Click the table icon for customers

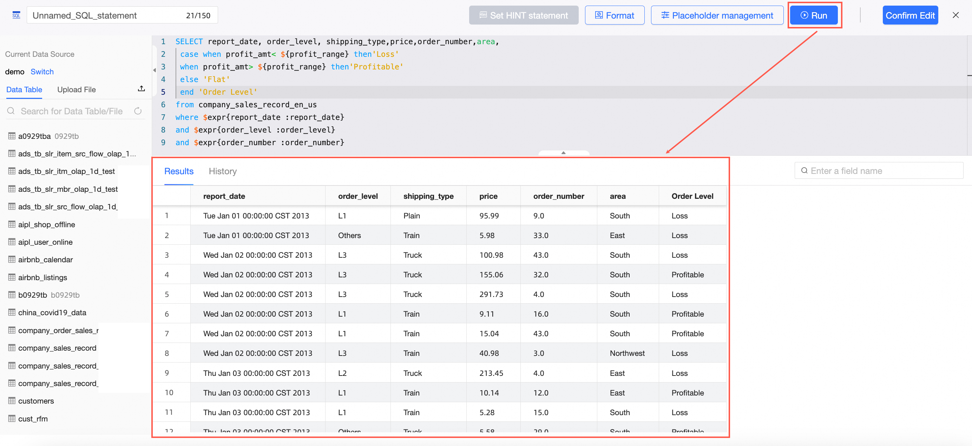tap(12, 400)
